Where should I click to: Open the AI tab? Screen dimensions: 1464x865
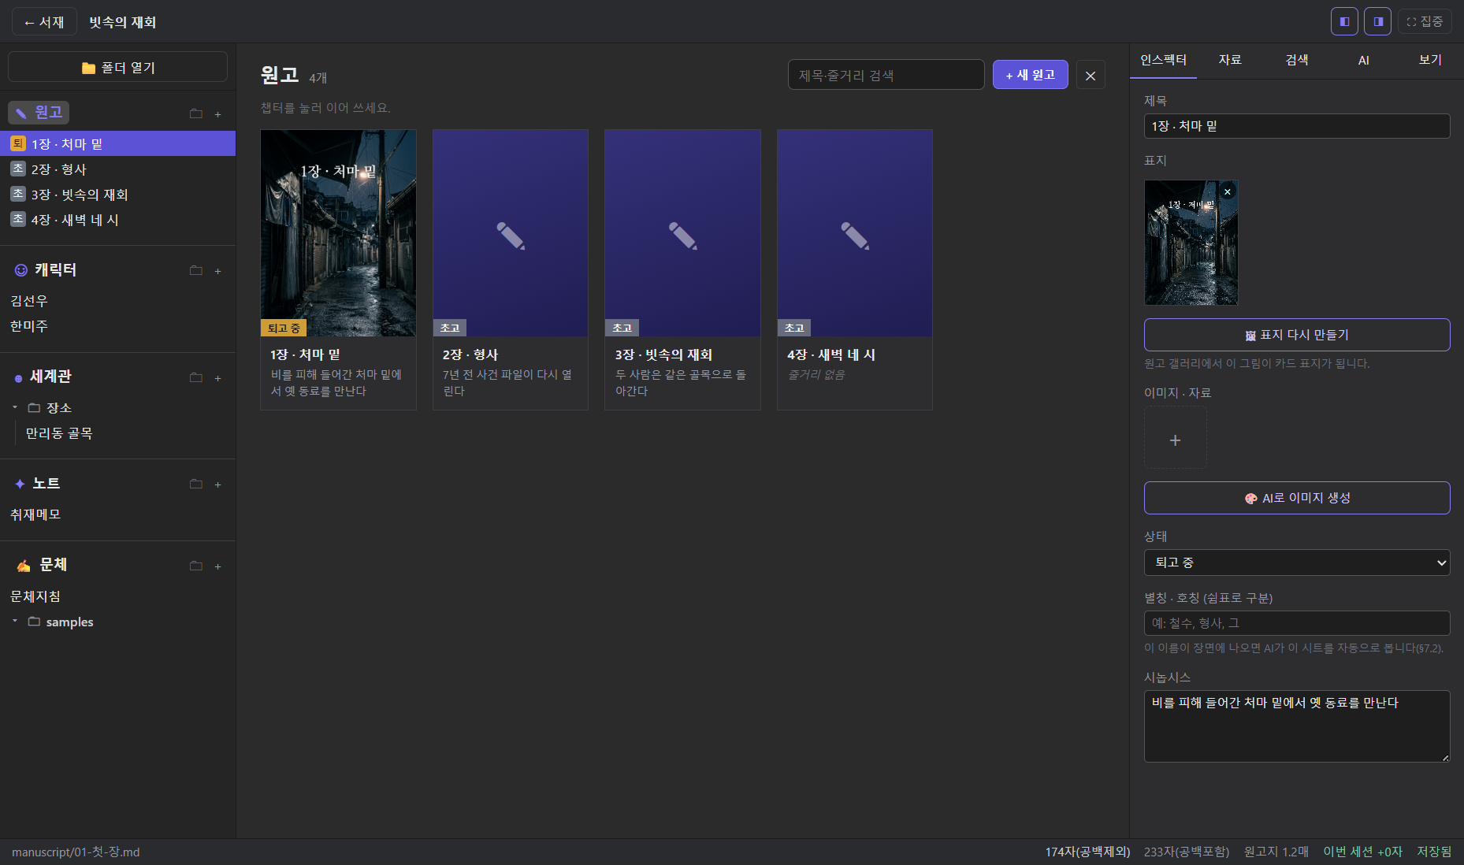pyautogui.click(x=1364, y=60)
